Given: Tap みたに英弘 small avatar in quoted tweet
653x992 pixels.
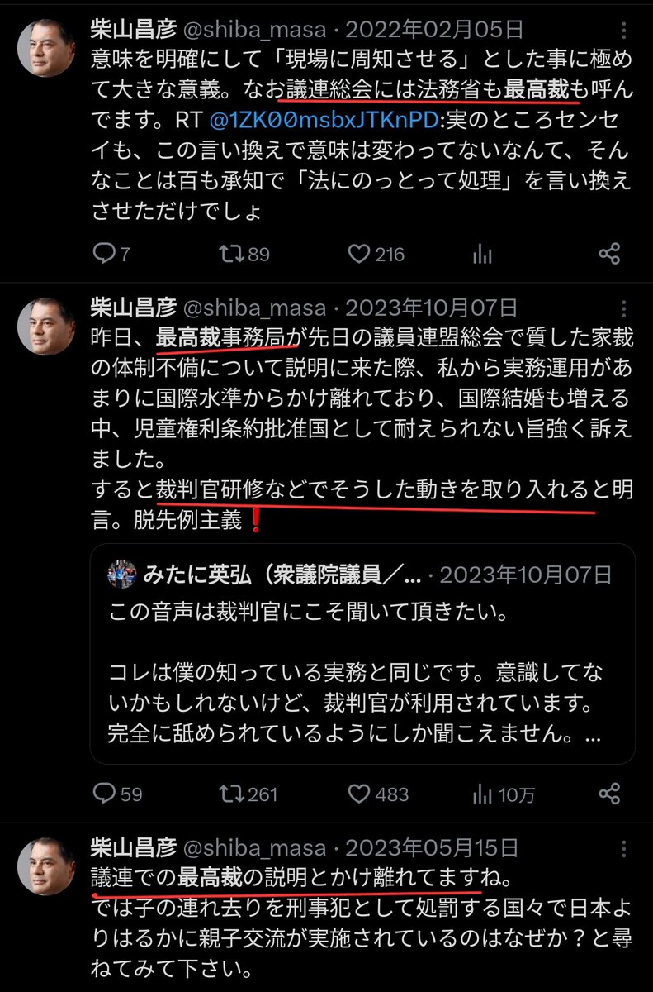Looking at the screenshot, I should pos(122,573).
